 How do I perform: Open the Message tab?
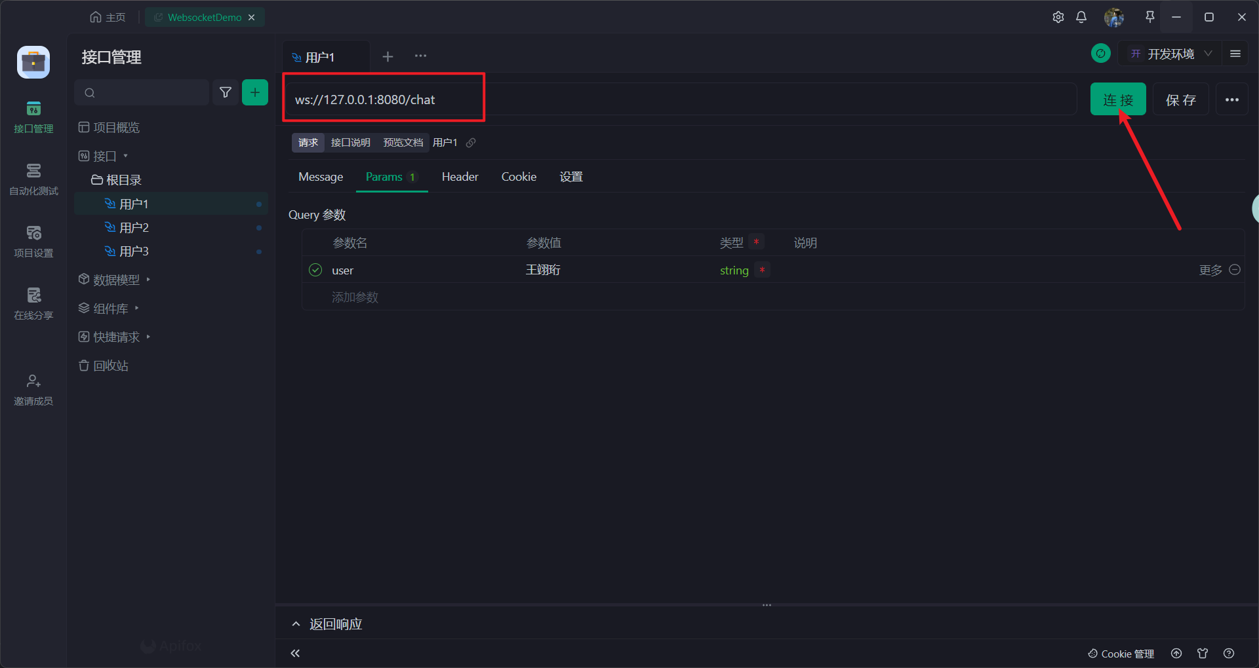[321, 177]
